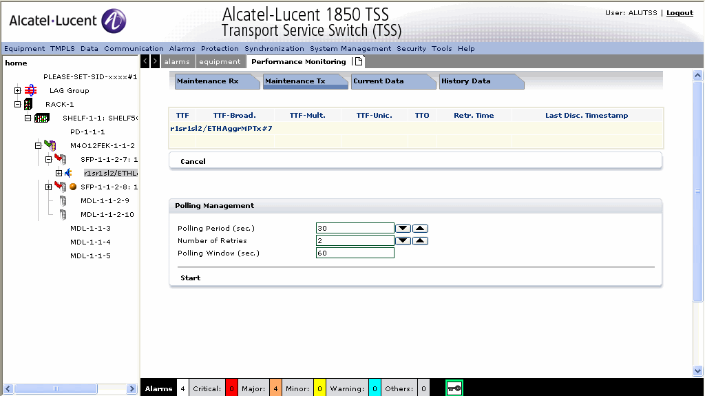
Task: Go to previous tab with left arrow
Action: pos(145,61)
